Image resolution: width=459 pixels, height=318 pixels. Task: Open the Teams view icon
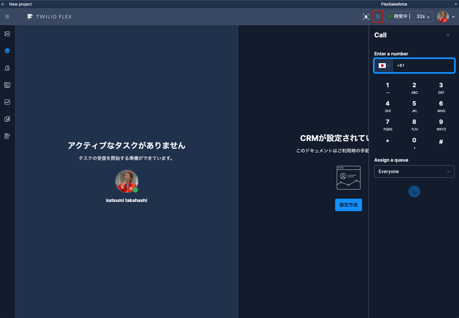point(7,68)
